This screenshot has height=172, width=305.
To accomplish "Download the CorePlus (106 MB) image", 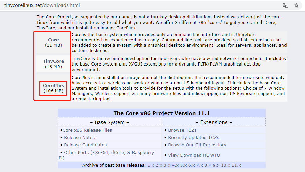I will pos(53,86).
